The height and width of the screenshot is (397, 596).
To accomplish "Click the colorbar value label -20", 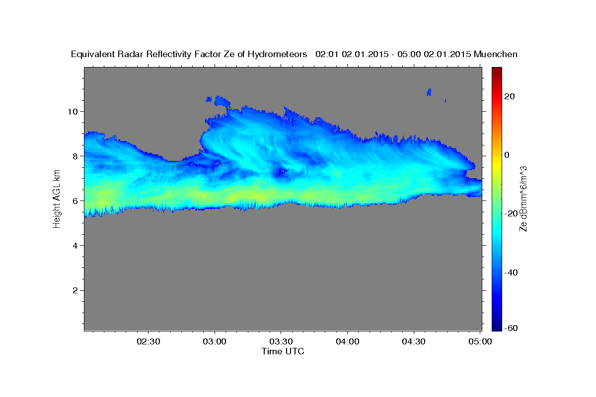I will pyautogui.click(x=510, y=213).
